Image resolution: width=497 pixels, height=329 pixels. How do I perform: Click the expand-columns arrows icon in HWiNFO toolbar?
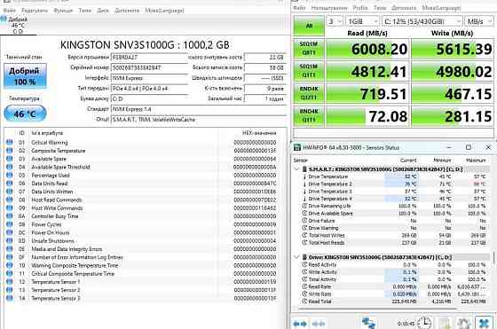coord(300,324)
